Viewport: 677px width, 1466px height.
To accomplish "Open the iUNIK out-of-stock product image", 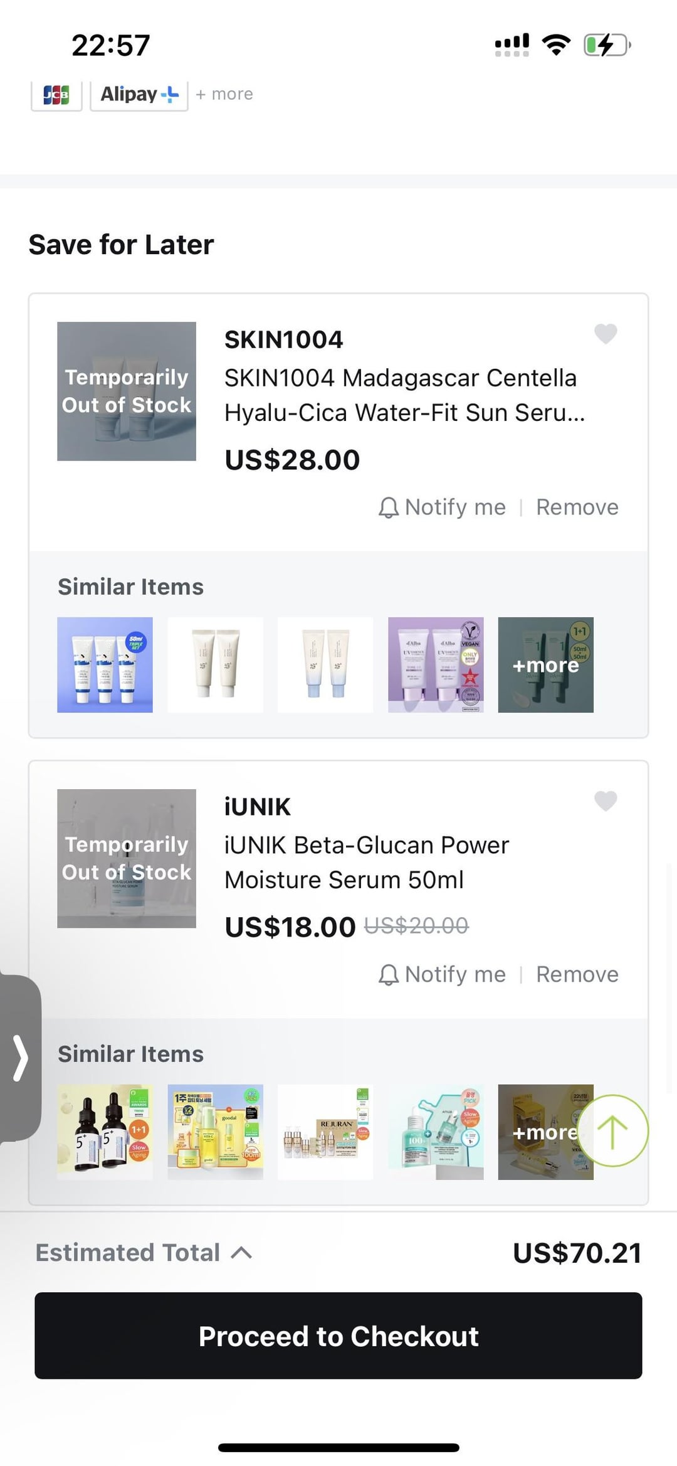I will click(127, 859).
